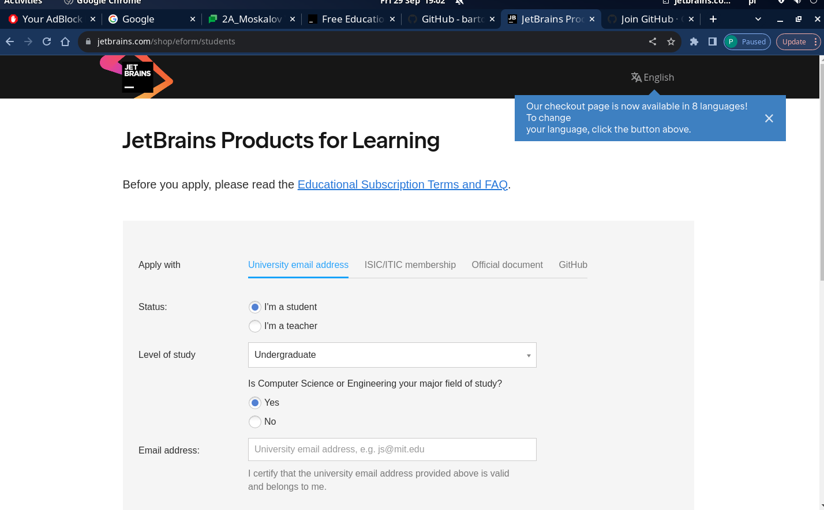Open the Paused profile button
The height and width of the screenshot is (510, 824).
[747, 41]
